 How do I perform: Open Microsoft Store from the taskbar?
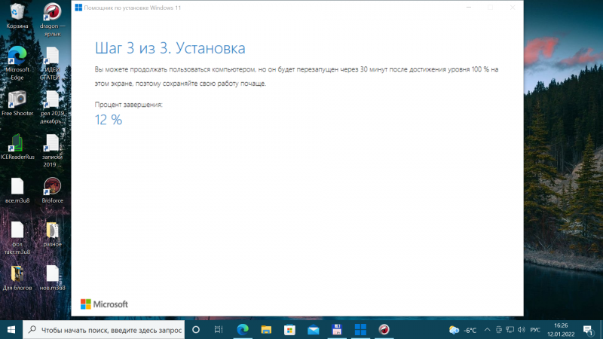click(x=289, y=330)
